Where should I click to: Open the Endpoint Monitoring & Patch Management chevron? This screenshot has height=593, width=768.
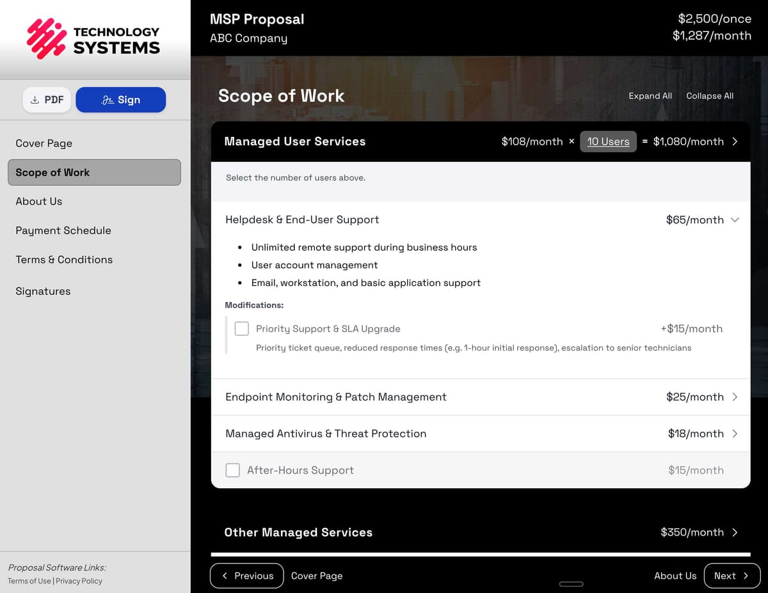[x=735, y=397]
